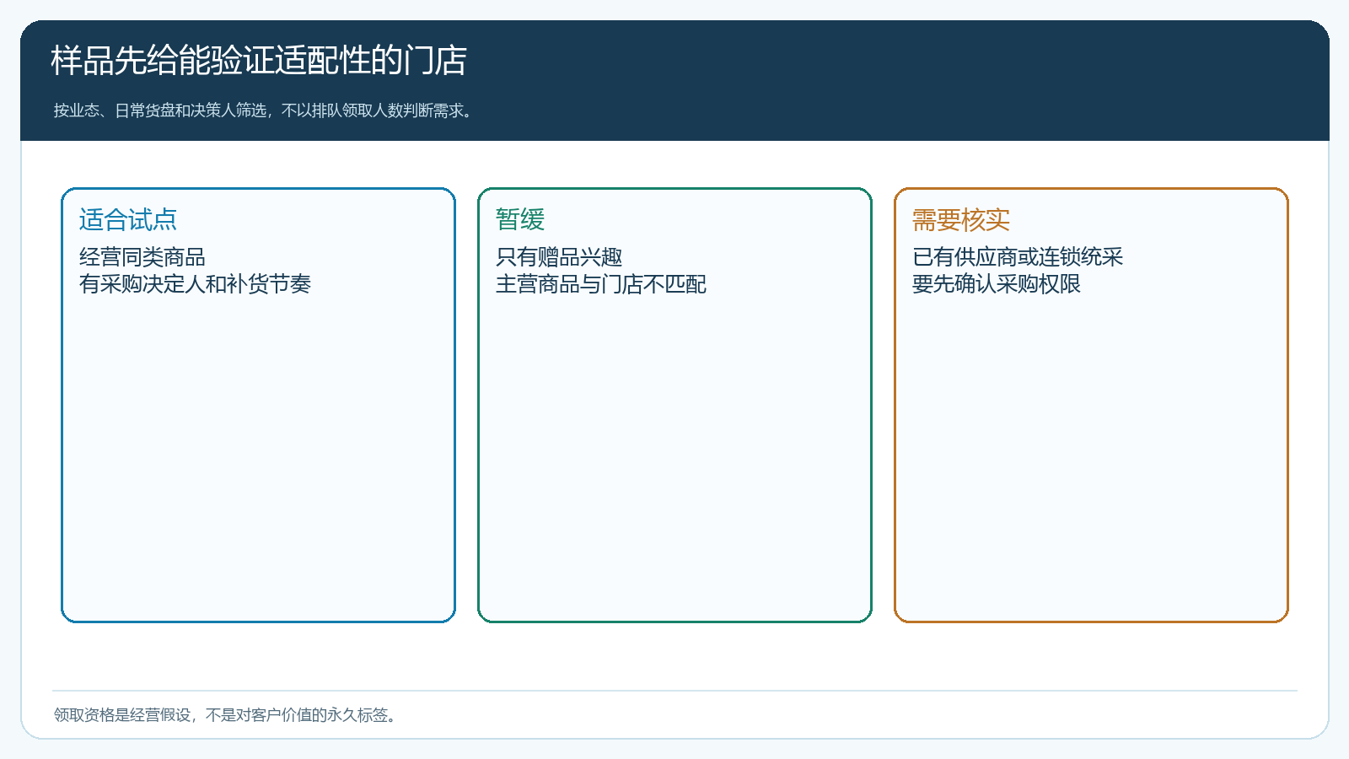This screenshot has width=1349, height=759.
Task: Select the line 已有供应商或连锁统采
Action: tap(1018, 257)
